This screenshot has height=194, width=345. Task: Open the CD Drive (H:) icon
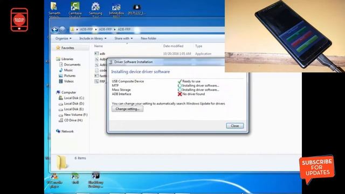(x=61, y=120)
